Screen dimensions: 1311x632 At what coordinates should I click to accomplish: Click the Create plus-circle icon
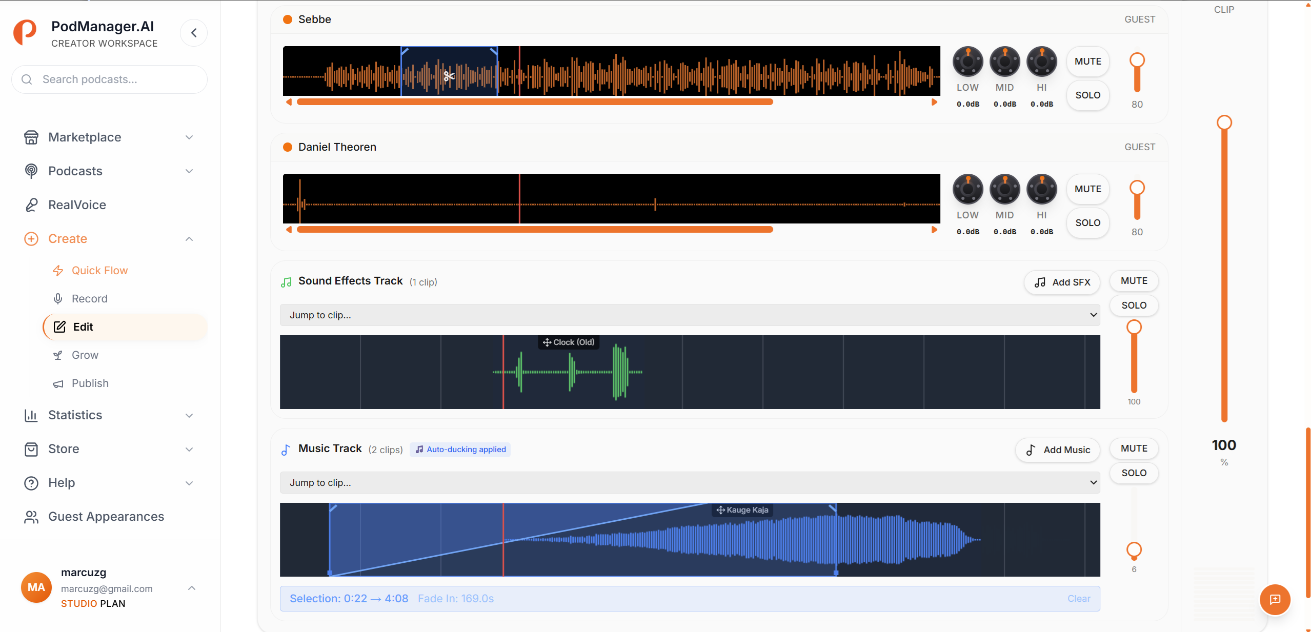[31, 239]
